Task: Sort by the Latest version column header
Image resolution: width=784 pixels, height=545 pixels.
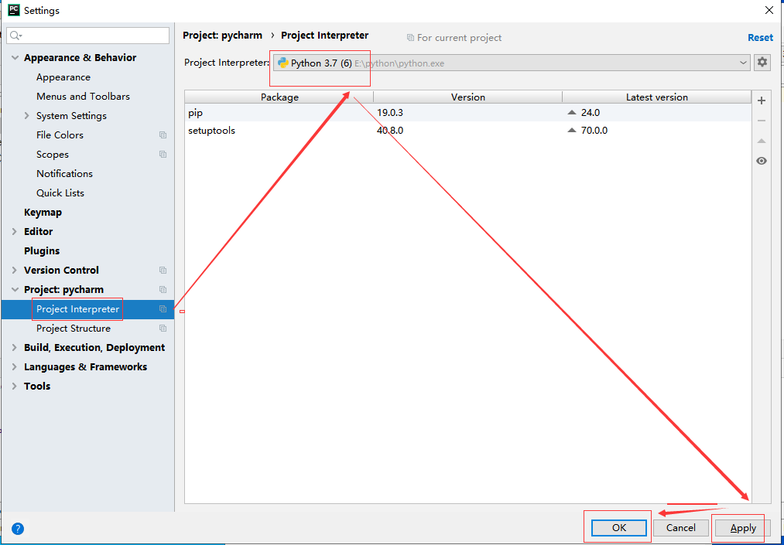Action: coord(657,97)
